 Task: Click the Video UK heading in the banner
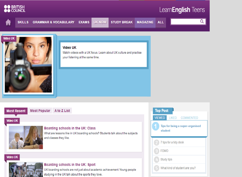(70, 47)
